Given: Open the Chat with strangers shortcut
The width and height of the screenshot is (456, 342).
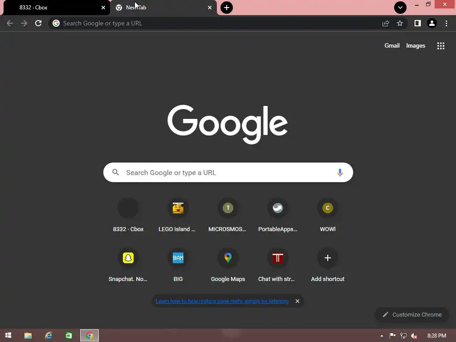Looking at the screenshot, I should (x=278, y=265).
